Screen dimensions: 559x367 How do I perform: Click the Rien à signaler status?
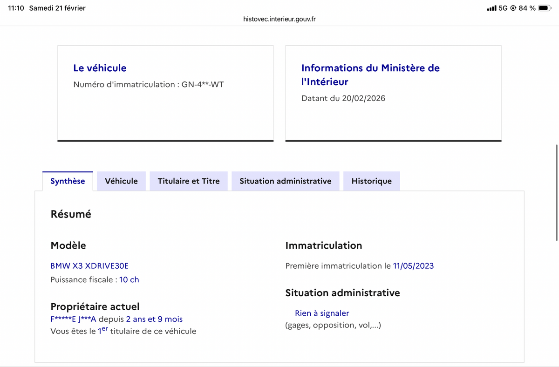tap(322, 313)
